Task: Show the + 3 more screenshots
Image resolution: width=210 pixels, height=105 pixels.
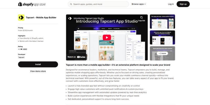Action: tap(162, 53)
